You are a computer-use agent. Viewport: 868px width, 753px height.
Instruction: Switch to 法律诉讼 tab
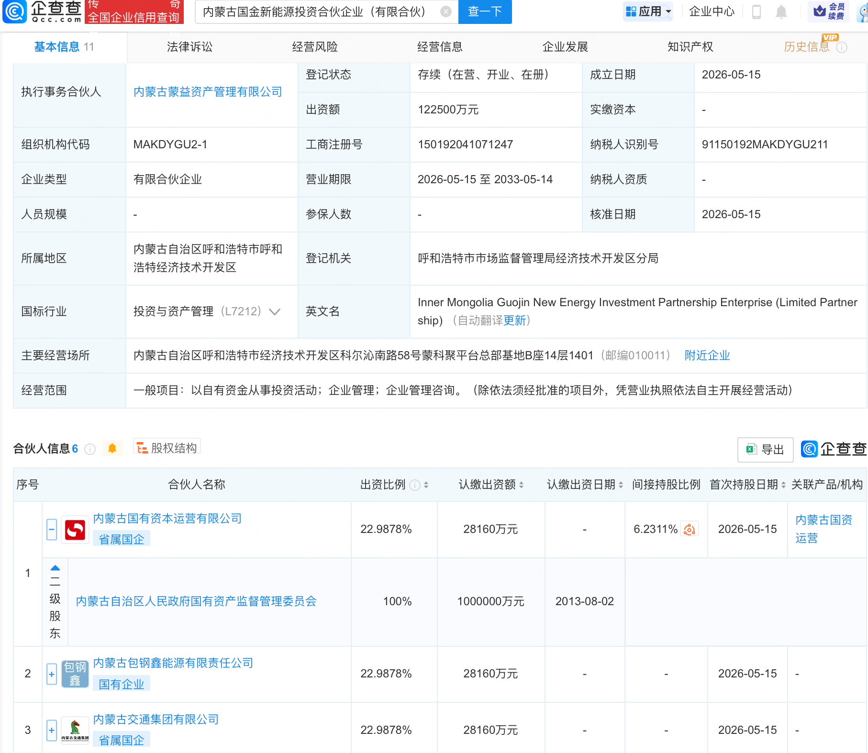[x=190, y=47]
